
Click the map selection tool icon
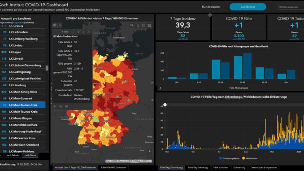[55, 25]
